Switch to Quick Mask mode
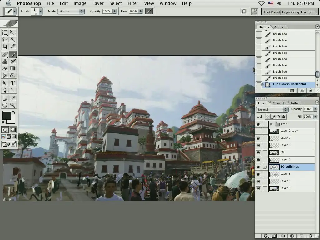Image resolution: width=320 pixels, height=240 pixels. pyautogui.click(x=12, y=130)
